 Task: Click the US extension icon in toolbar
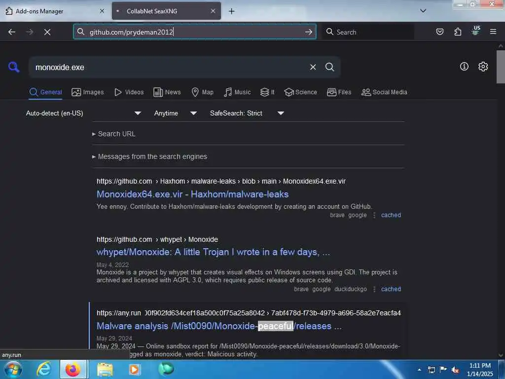476,31
